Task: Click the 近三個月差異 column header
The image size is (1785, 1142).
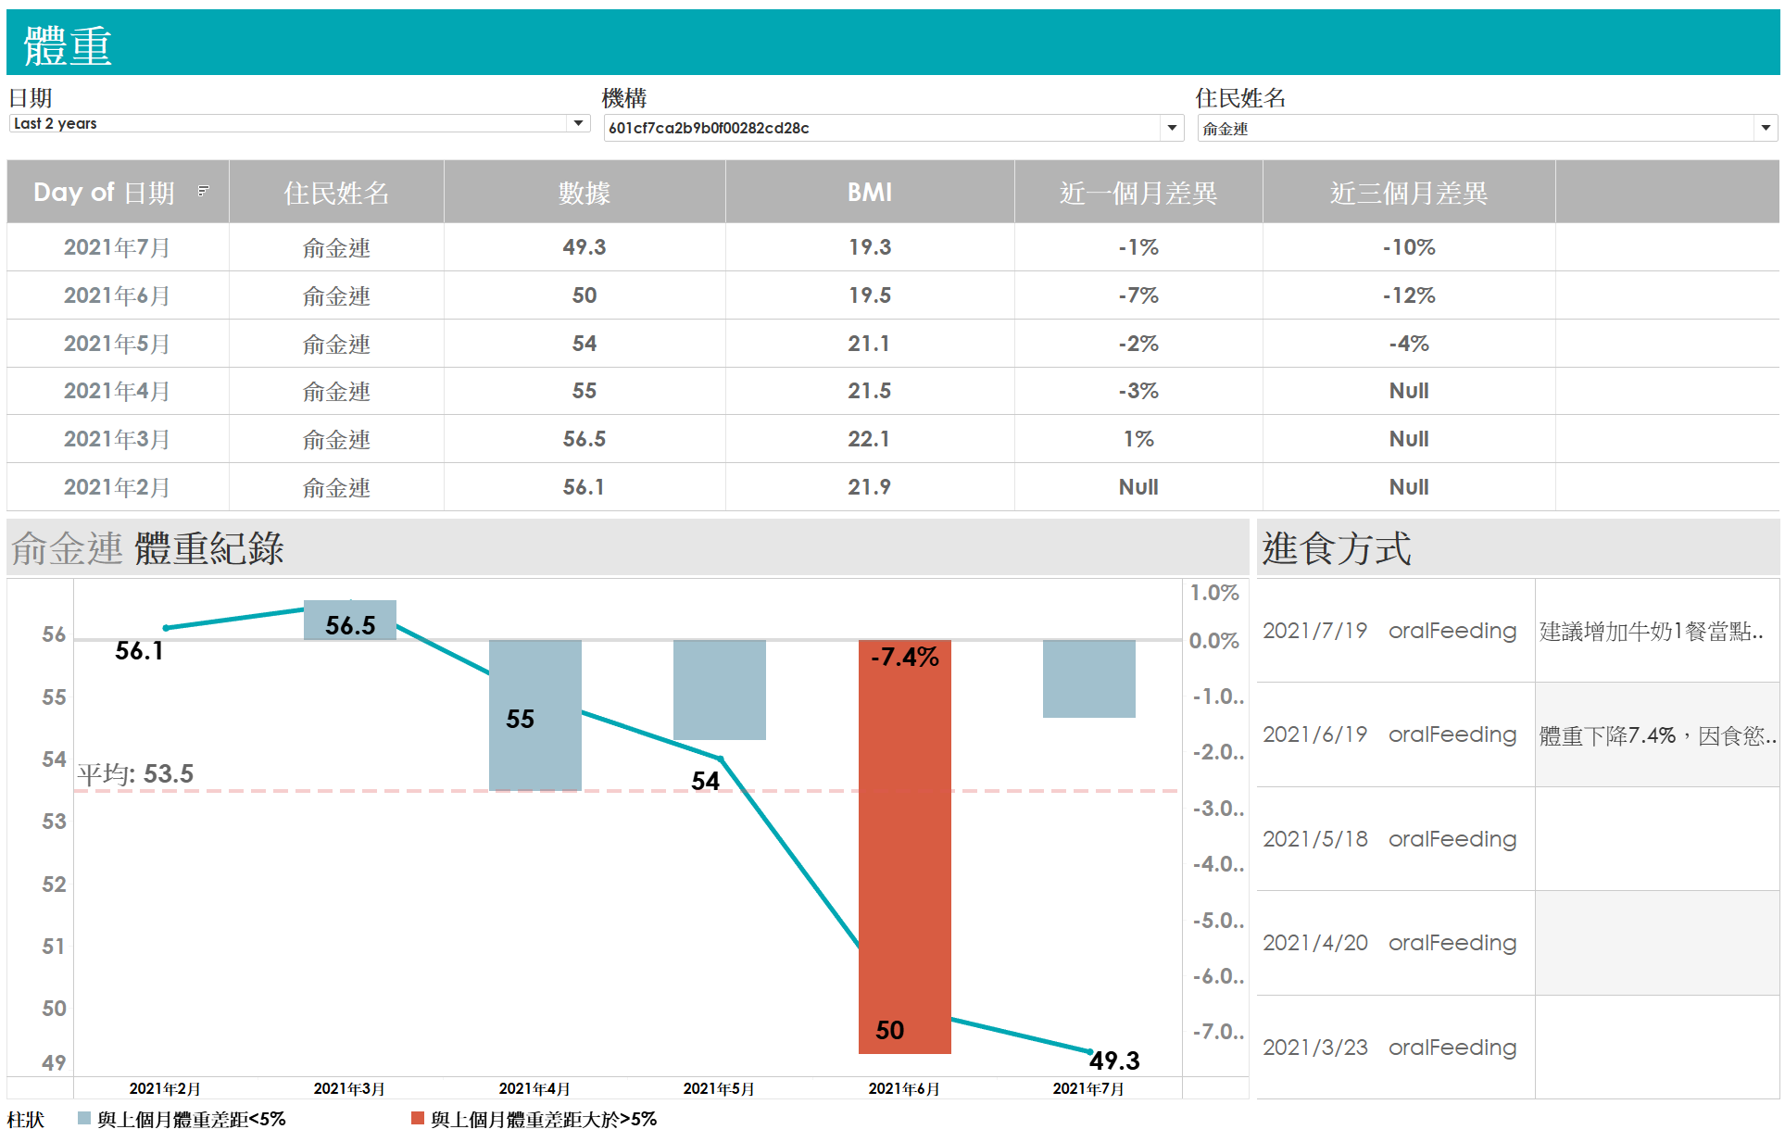Action: 1409,192
